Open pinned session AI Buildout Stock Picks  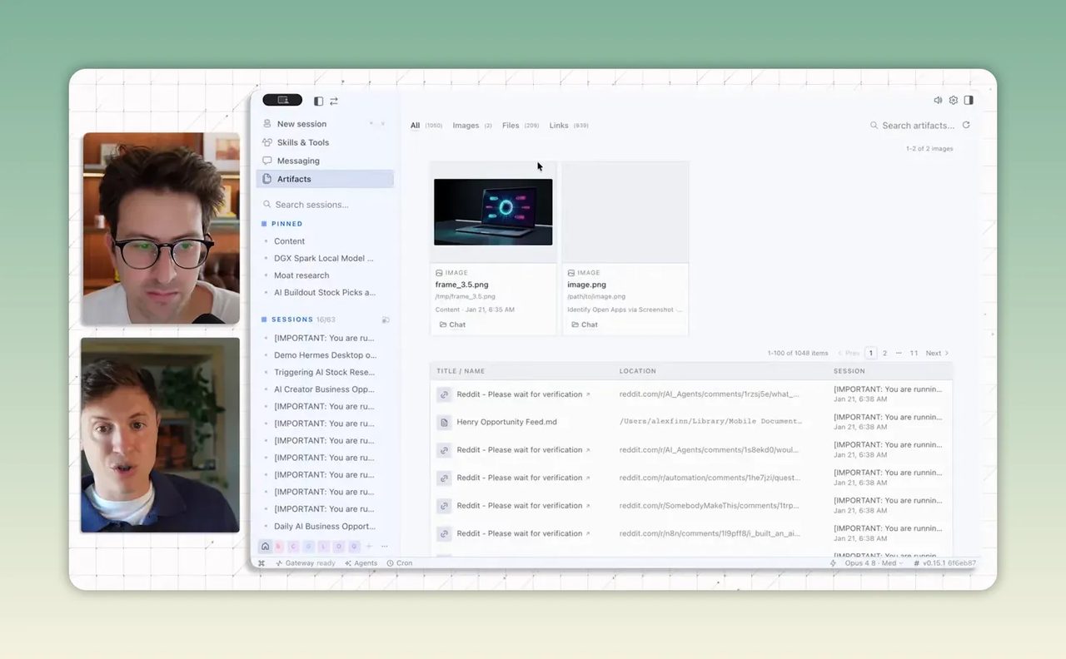pos(325,292)
